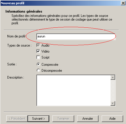The image size is (126, 124).
Task: Click inside the Description text area
Action: tap(74, 90)
